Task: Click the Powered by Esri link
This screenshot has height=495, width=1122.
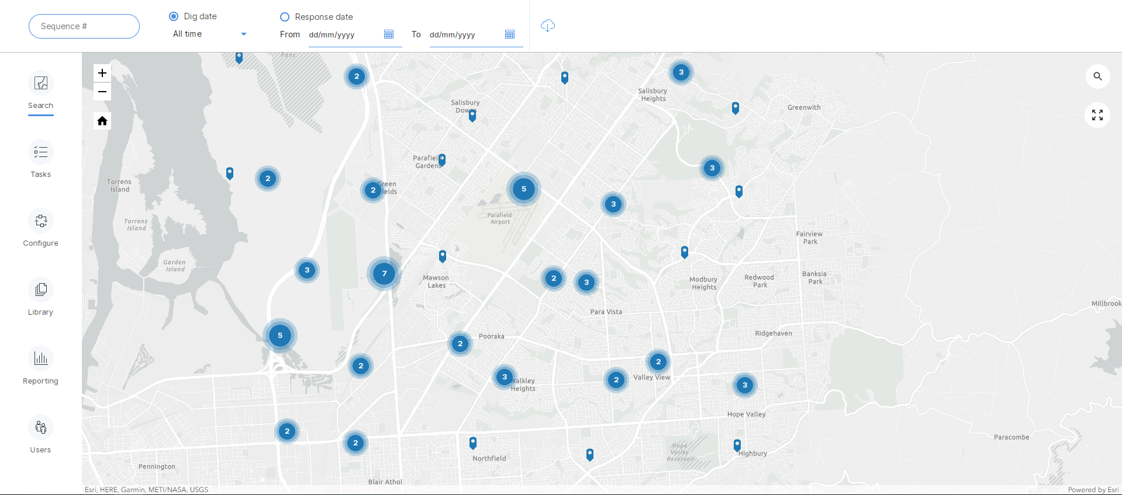Action: (1093, 490)
